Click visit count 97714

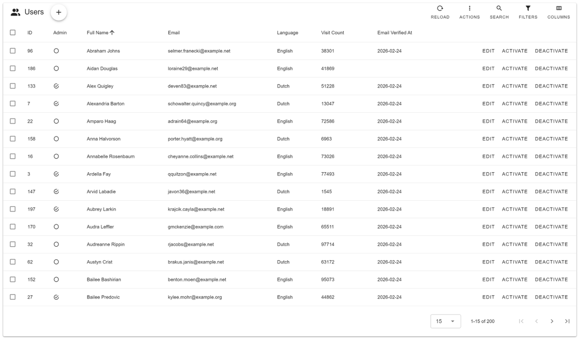[x=328, y=244]
